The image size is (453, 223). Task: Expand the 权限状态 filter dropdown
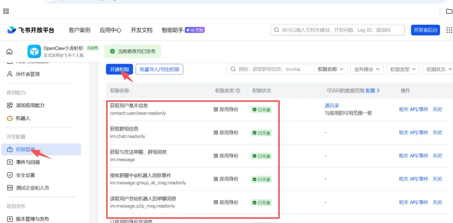438,69
